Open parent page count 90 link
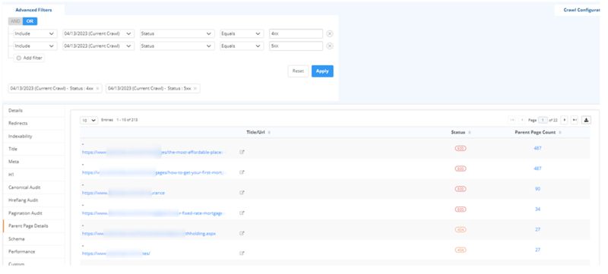 pyautogui.click(x=537, y=189)
